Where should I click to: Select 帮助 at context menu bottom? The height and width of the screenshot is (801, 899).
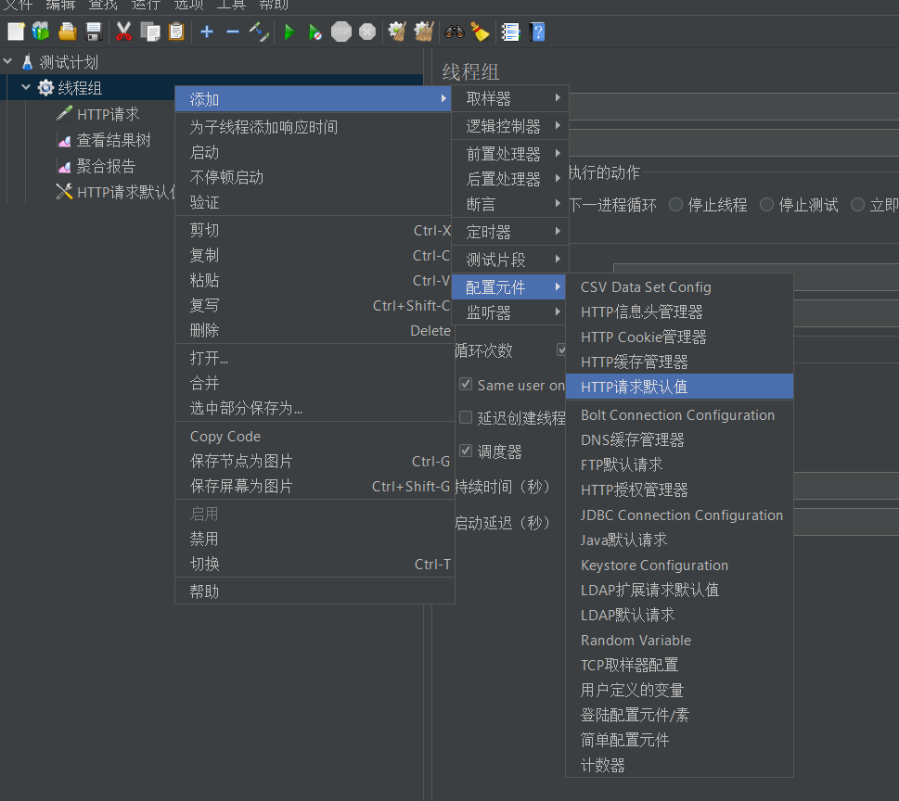point(315,591)
